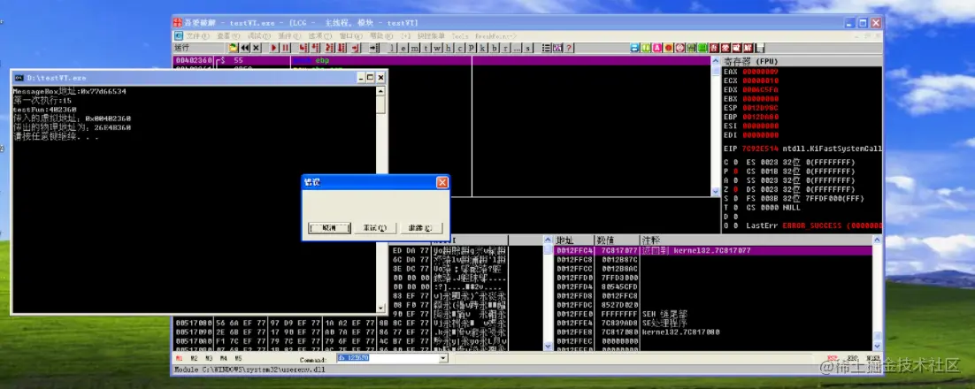Close the 错误 dialog with red X
975x389 pixels.
[441, 182]
